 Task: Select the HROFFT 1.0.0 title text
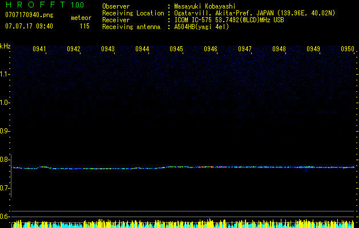[45, 5]
